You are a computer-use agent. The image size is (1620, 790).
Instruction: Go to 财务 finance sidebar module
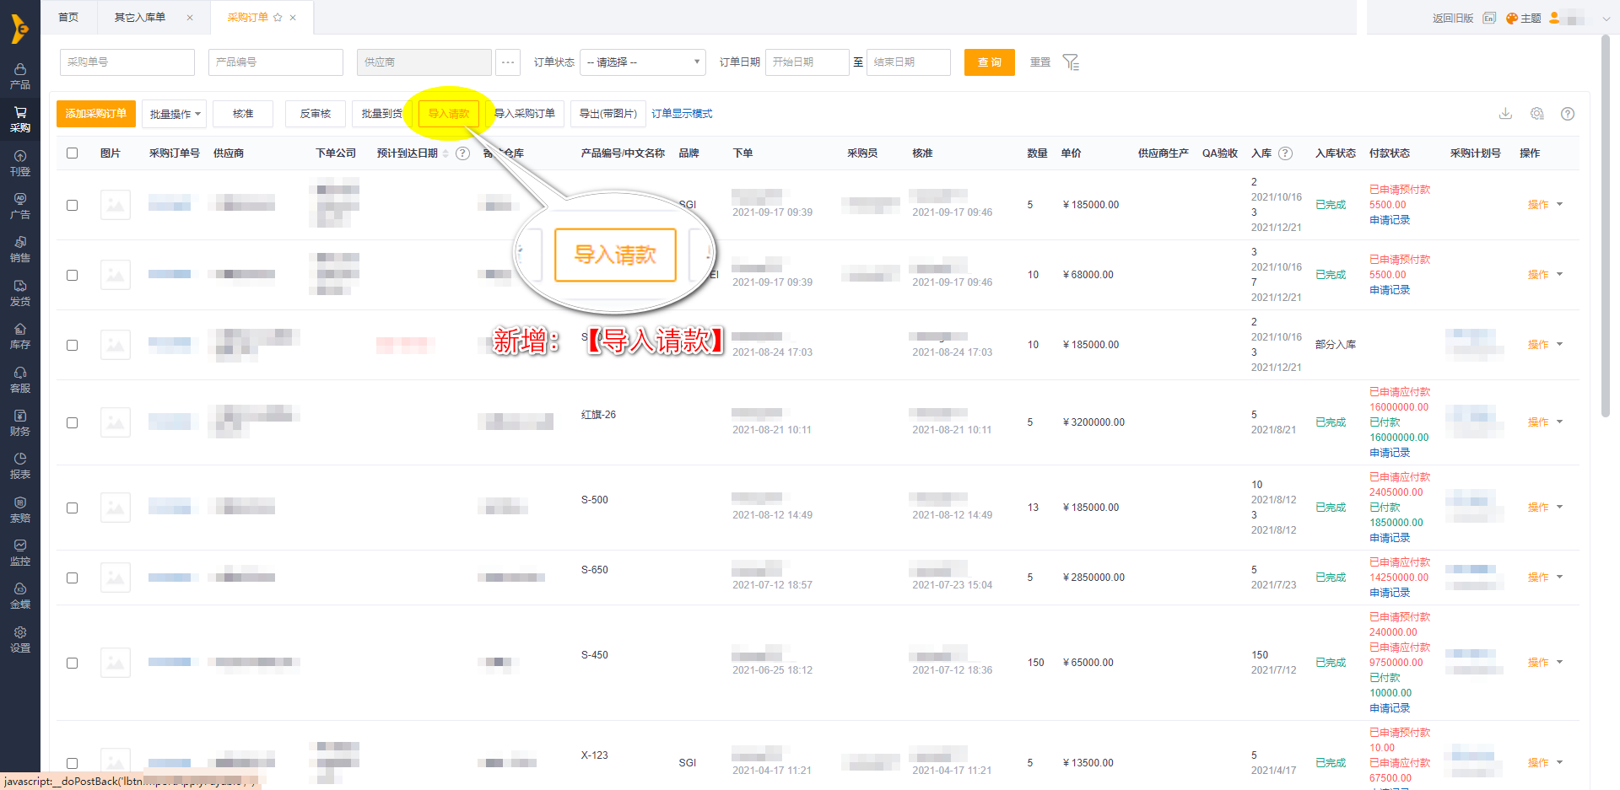[x=20, y=422]
